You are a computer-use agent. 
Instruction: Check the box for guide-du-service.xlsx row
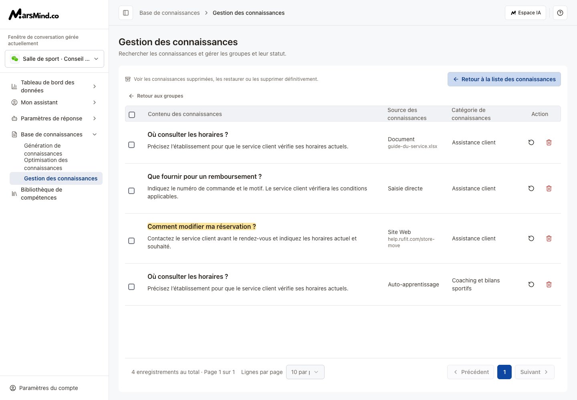pos(131,145)
